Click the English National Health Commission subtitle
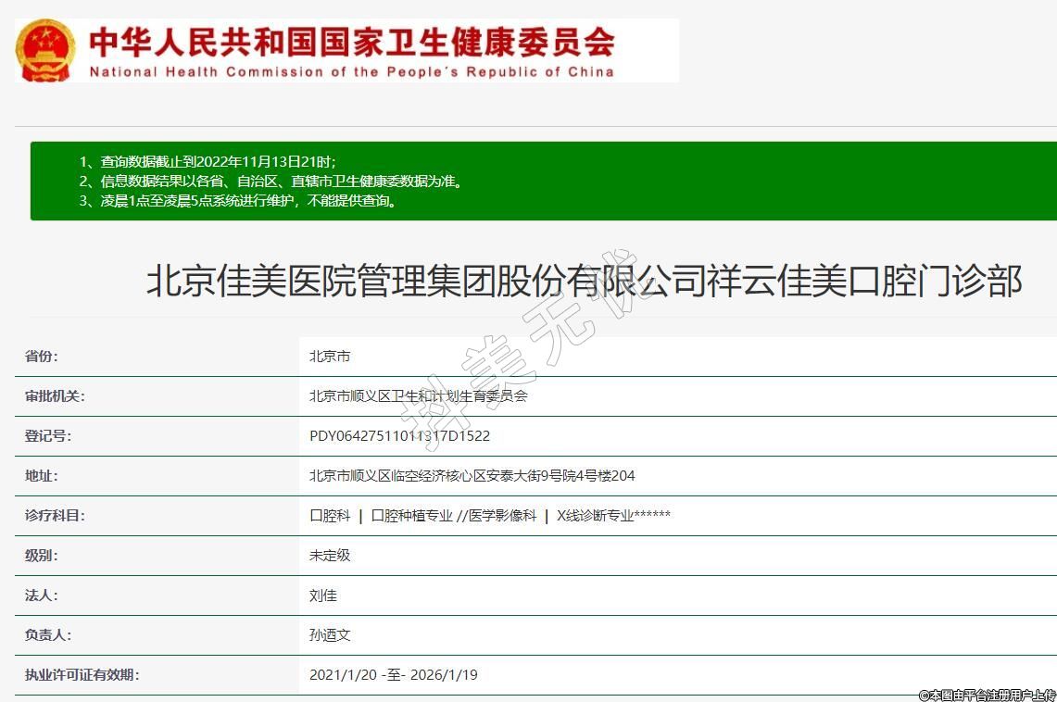 click(351, 71)
